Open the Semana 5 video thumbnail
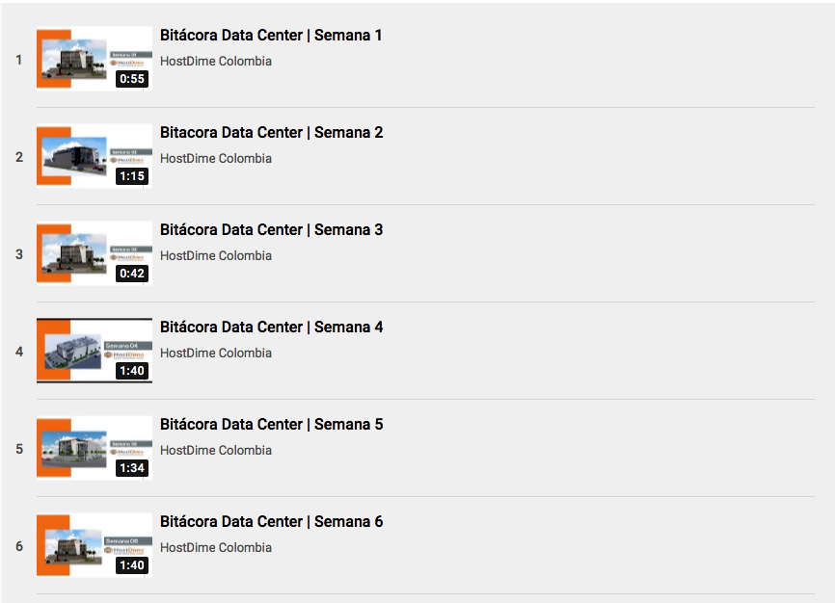The image size is (835, 603). pyautogui.click(x=94, y=448)
